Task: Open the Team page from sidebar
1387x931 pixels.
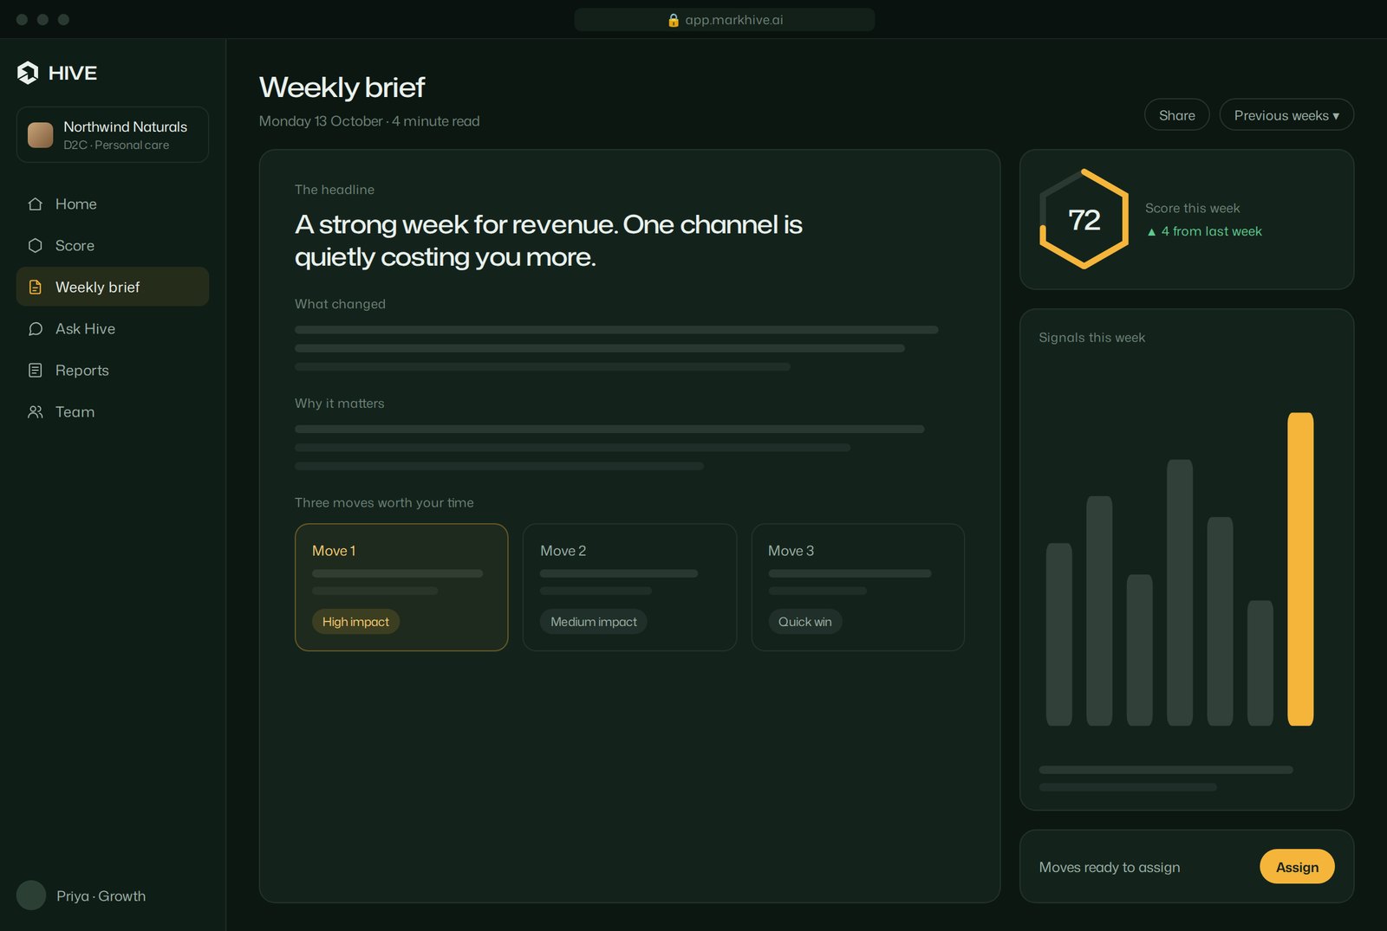Action: [x=113, y=412]
